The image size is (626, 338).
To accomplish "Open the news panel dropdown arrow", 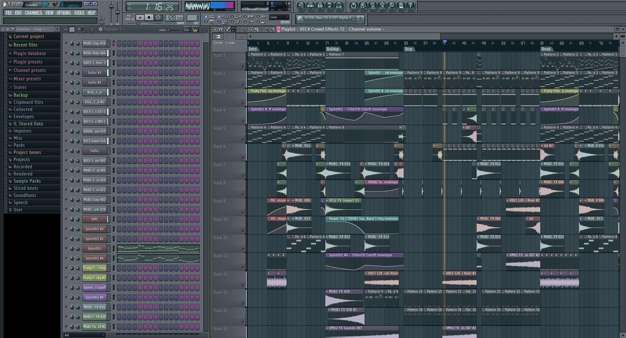I will pos(353,19).
